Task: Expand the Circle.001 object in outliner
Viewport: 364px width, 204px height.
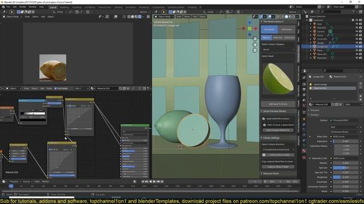Action: [311, 39]
